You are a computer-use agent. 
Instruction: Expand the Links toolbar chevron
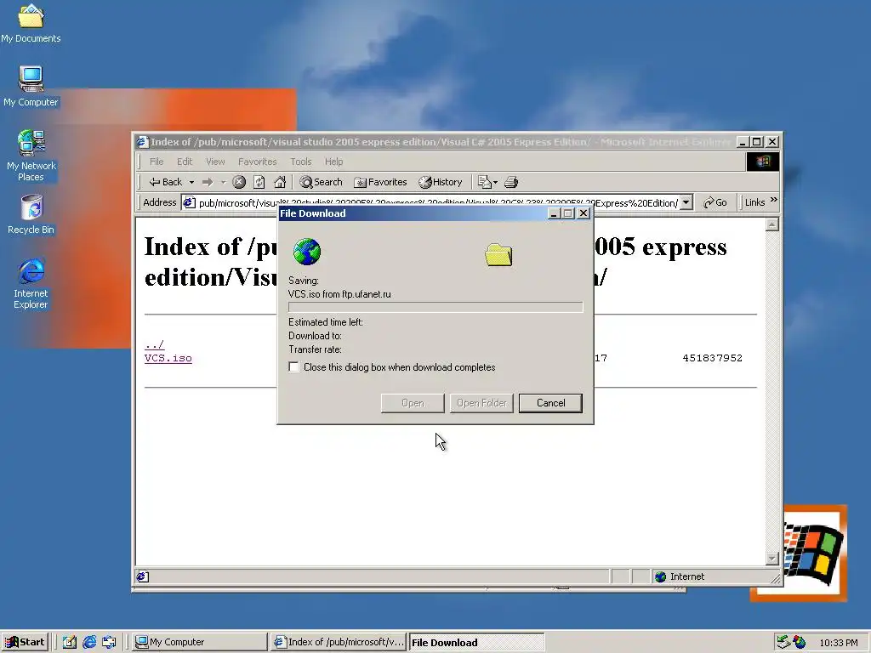tap(774, 200)
